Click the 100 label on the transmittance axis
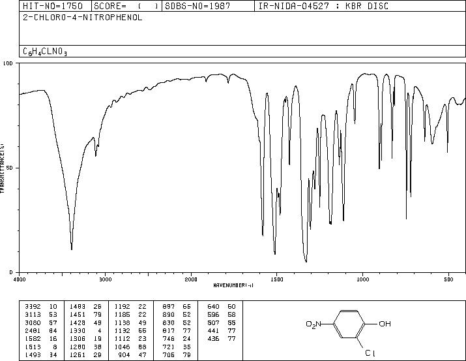Image resolution: width=466 pixels, height=361 pixels. click(8, 63)
